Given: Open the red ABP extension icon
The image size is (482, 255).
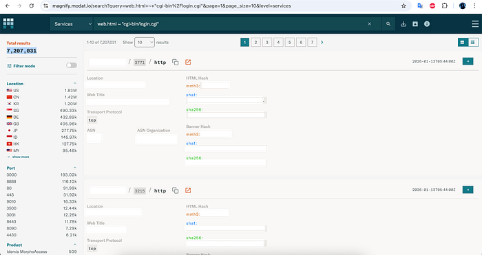Looking at the screenshot, I should (x=432, y=5).
